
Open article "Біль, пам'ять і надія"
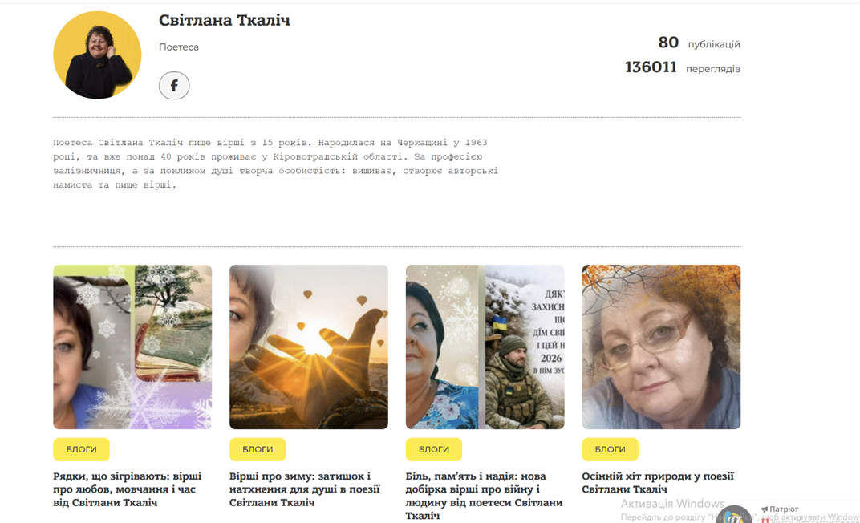pos(485,497)
